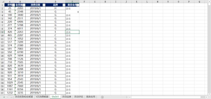Select the Sheet1 tab
The width and height of the screenshot is (211, 99).
pos(55,97)
